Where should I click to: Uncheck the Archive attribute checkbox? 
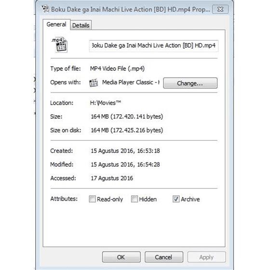176,199
